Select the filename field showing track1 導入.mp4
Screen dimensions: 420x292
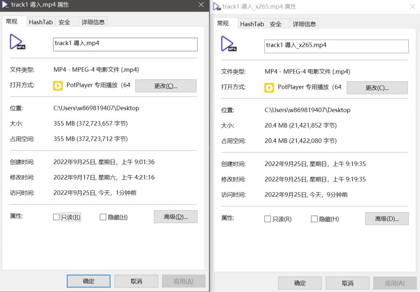point(125,44)
